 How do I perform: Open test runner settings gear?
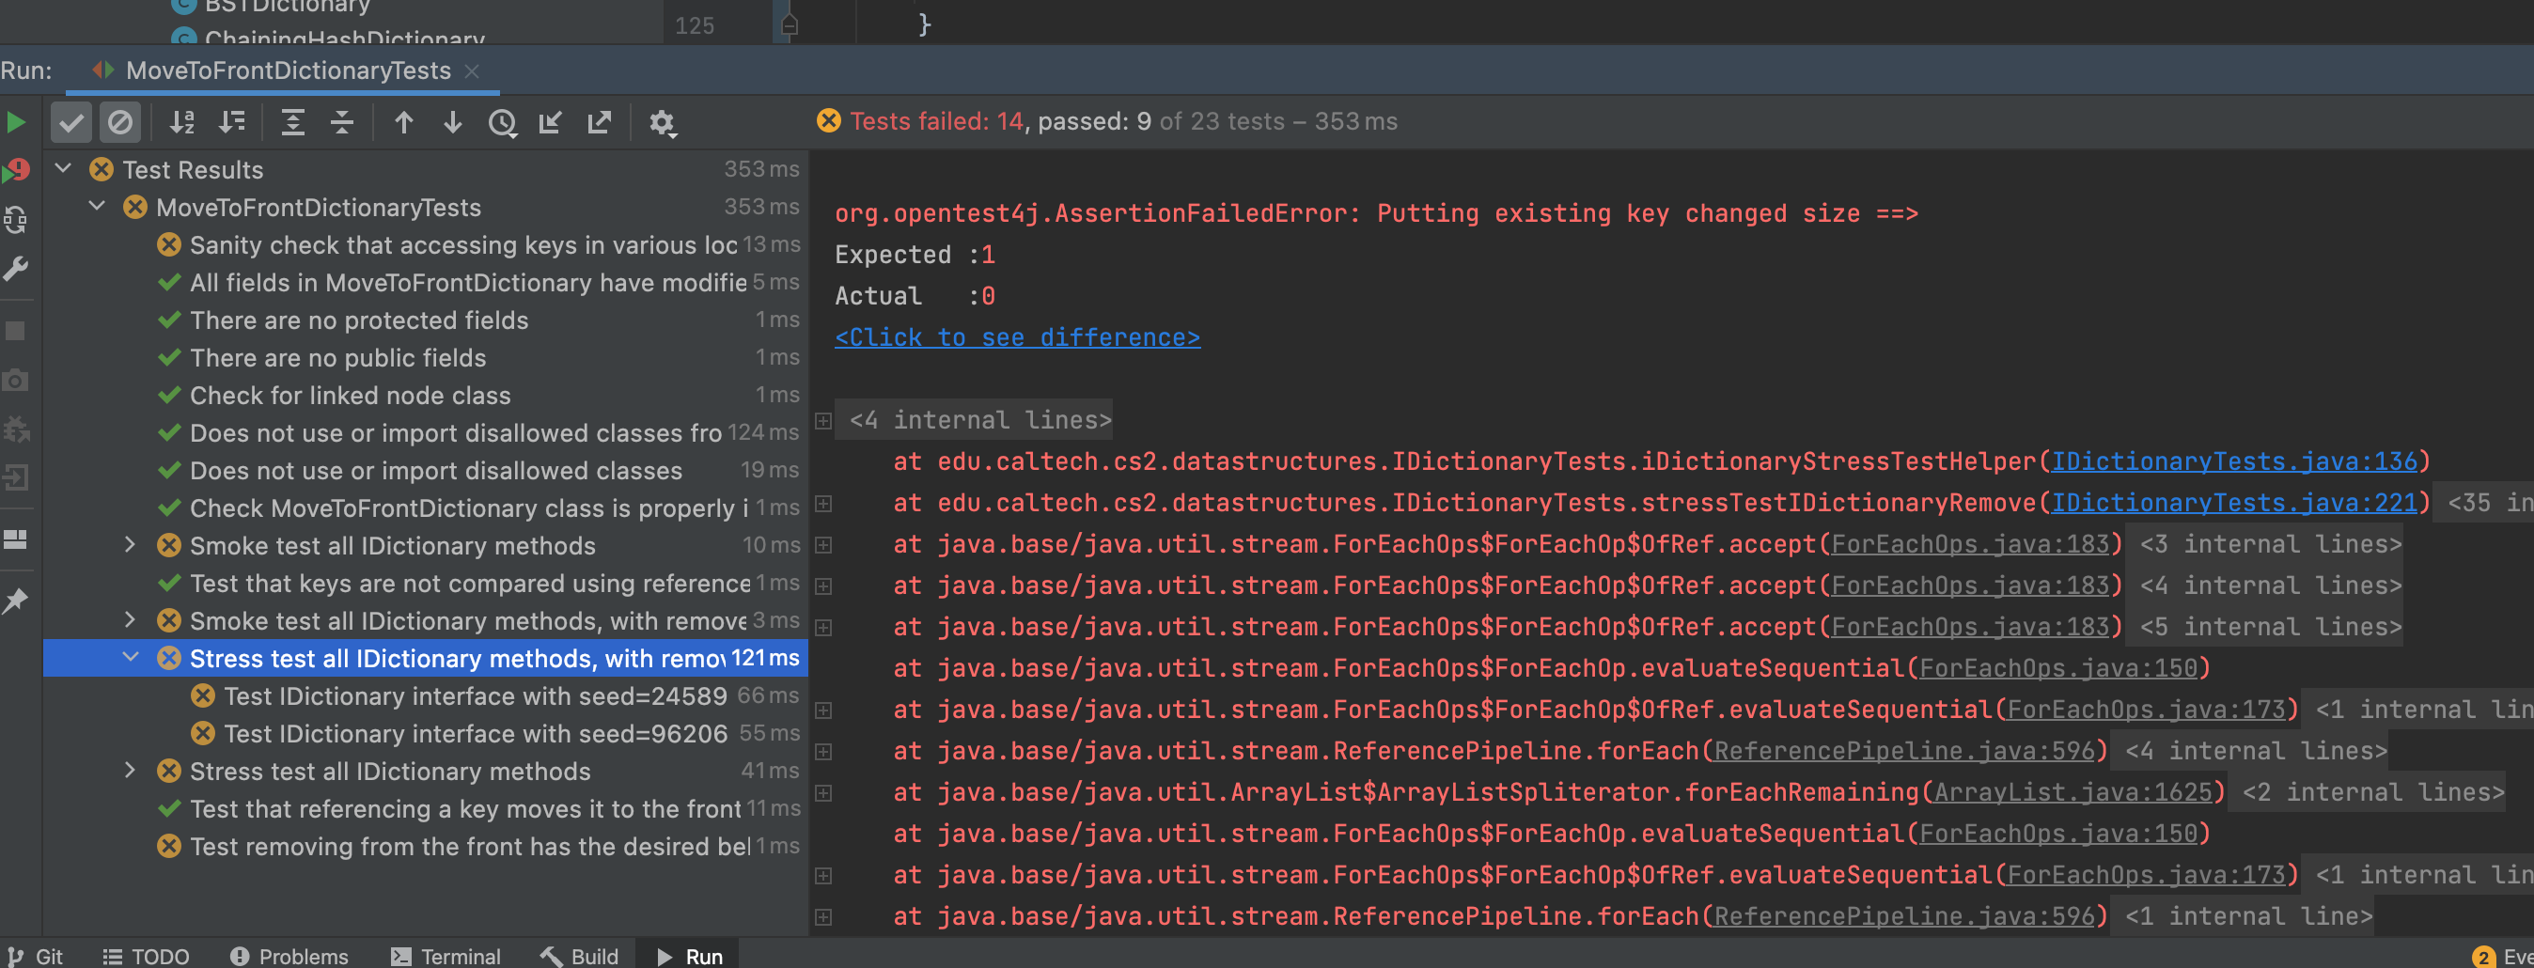tap(662, 123)
